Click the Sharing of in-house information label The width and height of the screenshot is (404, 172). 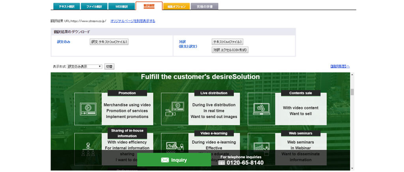tap(127, 133)
